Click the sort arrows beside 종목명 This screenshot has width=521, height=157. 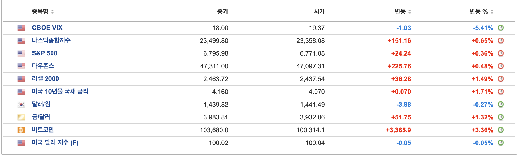(x=52, y=12)
